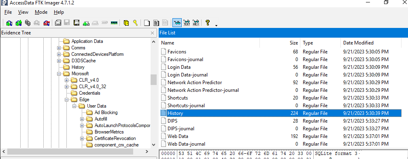408x159 pixels.
Task: Click the Edge folder icon in tree
Action: pyautogui.click(x=74, y=100)
